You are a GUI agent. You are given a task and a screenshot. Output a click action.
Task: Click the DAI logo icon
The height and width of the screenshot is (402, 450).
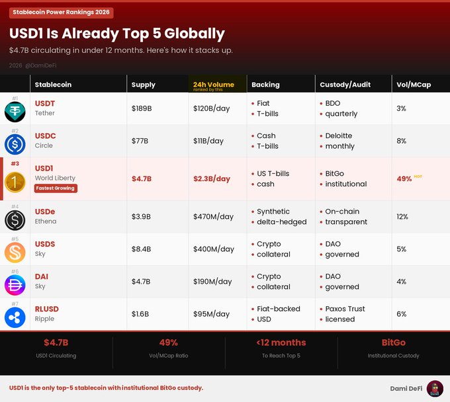[x=15, y=285]
